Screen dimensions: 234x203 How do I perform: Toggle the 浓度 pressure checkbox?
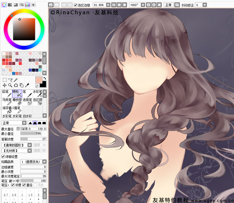pyautogui.click(x=13, y=185)
